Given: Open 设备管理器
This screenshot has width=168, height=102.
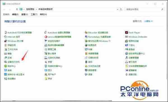Looking at the screenshot, I should pos(132,58).
